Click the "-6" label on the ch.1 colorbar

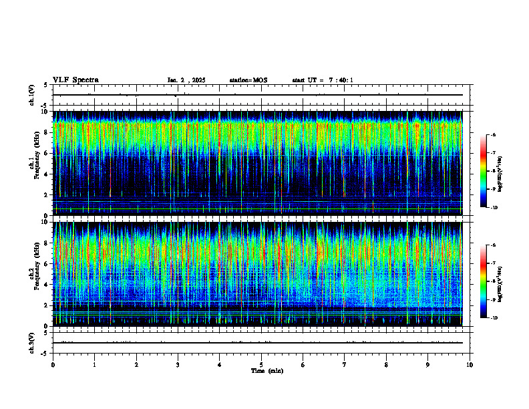493,134
